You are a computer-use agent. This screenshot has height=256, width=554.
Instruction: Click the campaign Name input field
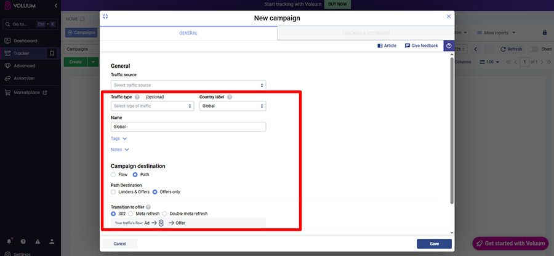point(188,127)
